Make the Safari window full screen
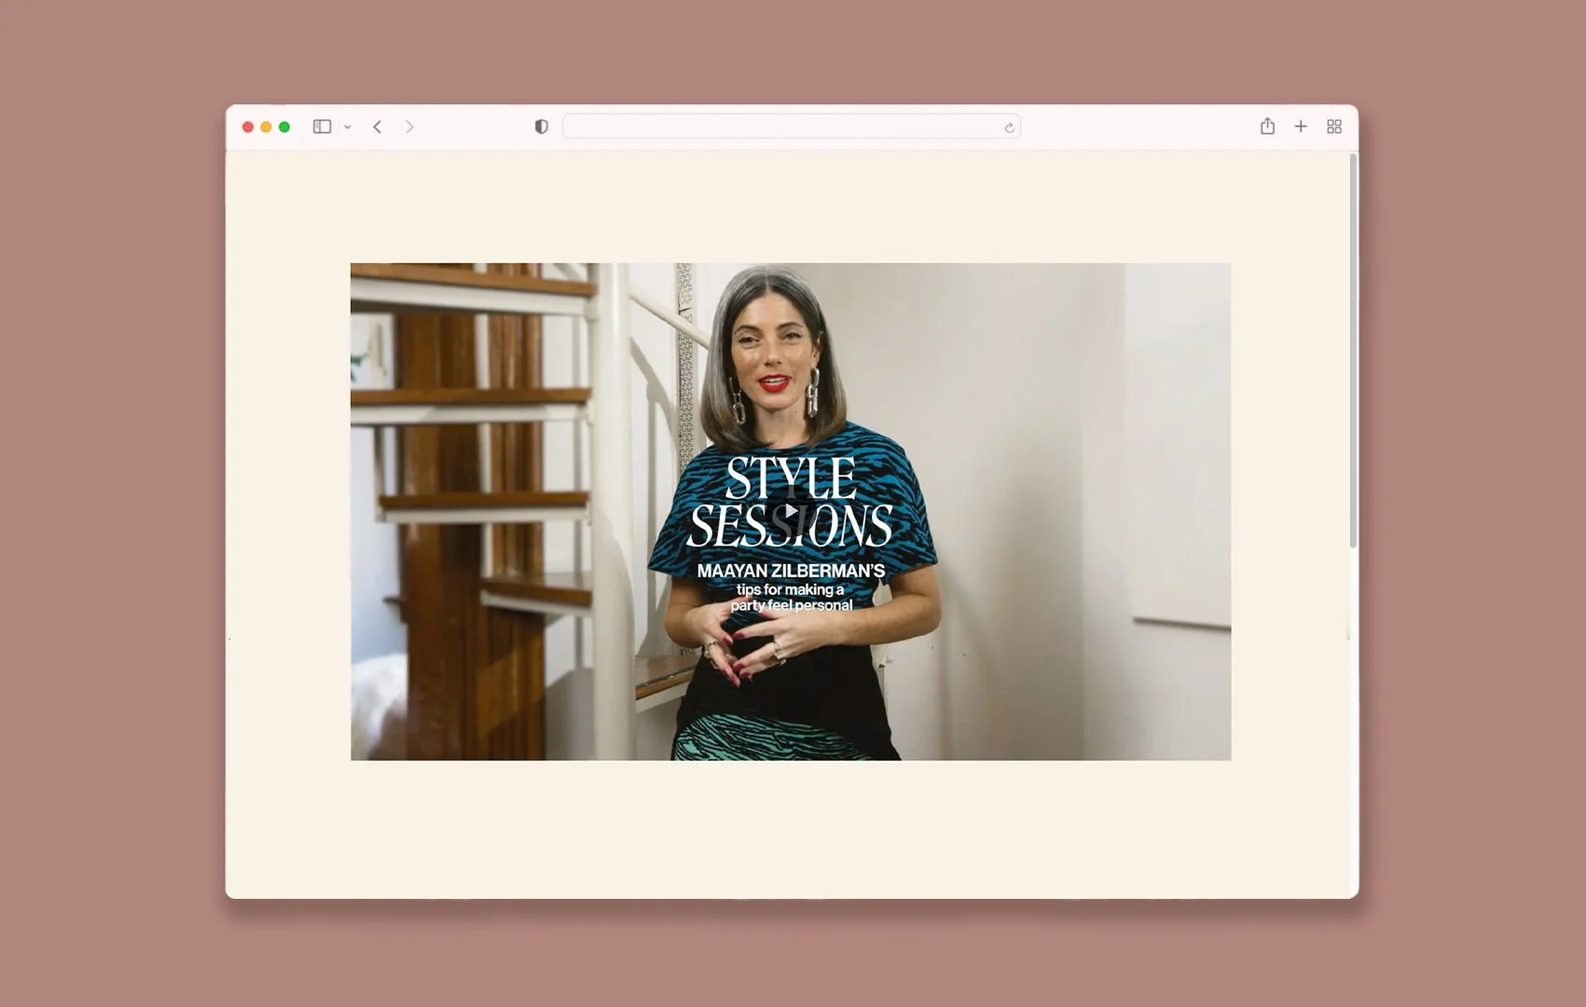1586x1007 pixels. pos(284,127)
